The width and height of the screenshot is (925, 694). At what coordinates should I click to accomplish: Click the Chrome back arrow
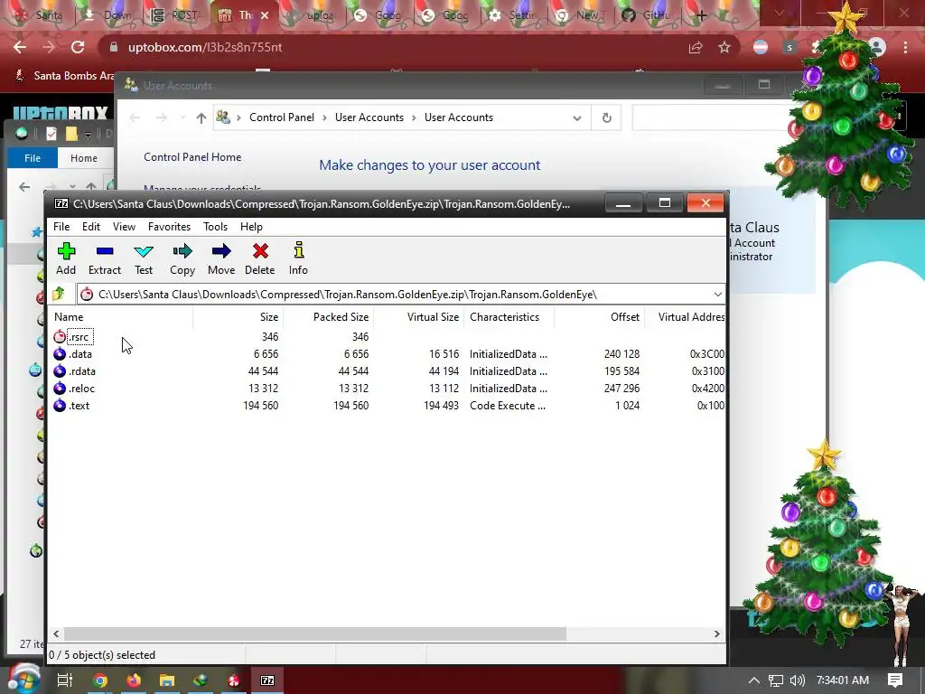pos(20,47)
